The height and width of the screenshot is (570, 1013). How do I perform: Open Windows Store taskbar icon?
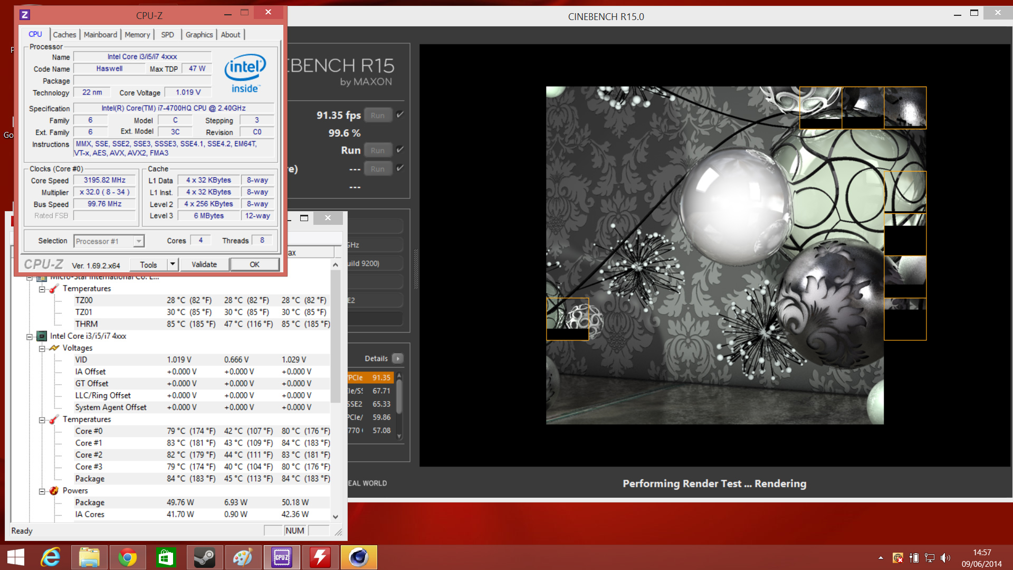click(166, 557)
